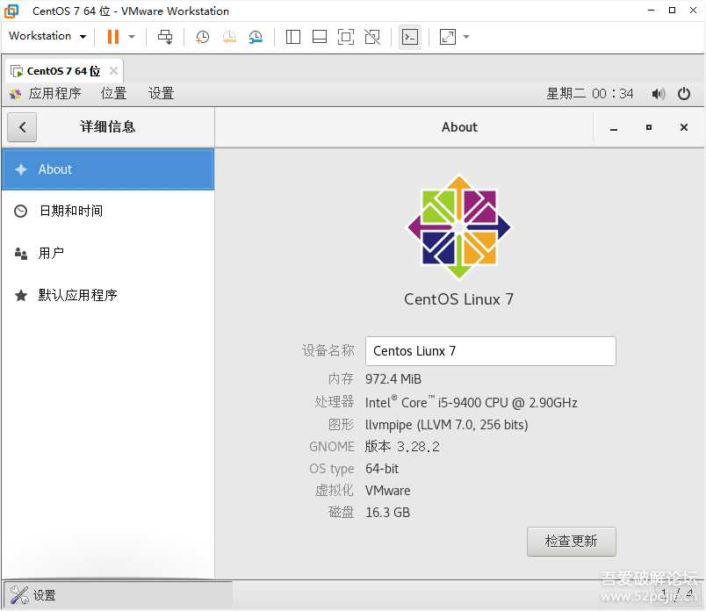The image size is (706, 611).
Task: Revert to the previous snapshot icon
Action: [x=229, y=37]
